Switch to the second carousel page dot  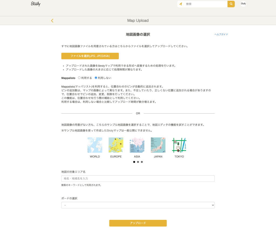(138, 162)
